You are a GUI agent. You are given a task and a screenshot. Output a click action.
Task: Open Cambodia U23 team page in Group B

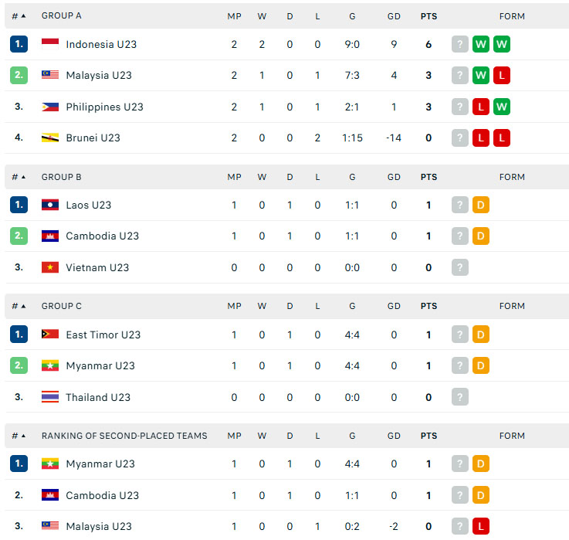[103, 236]
